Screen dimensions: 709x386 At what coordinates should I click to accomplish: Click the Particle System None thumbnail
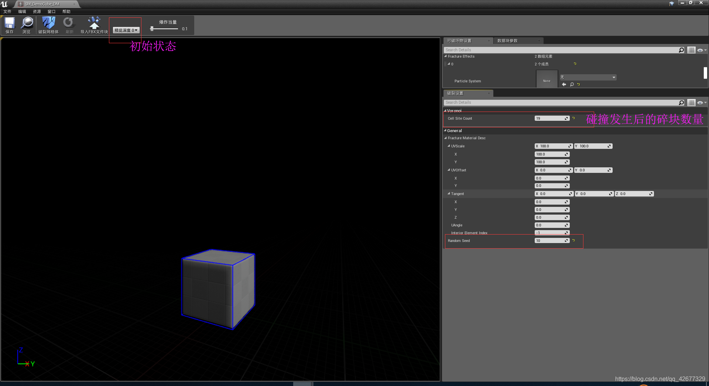(x=547, y=79)
